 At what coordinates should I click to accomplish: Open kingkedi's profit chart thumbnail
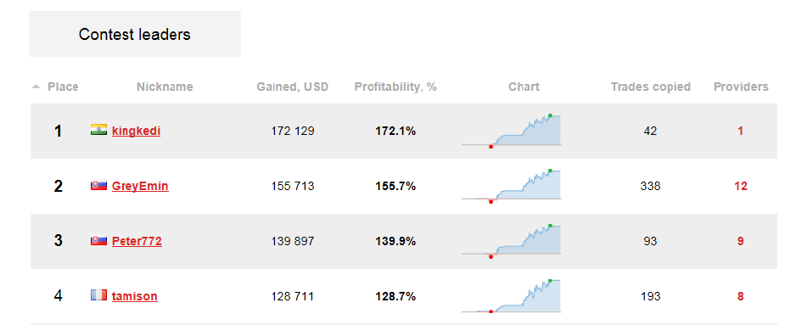point(511,131)
